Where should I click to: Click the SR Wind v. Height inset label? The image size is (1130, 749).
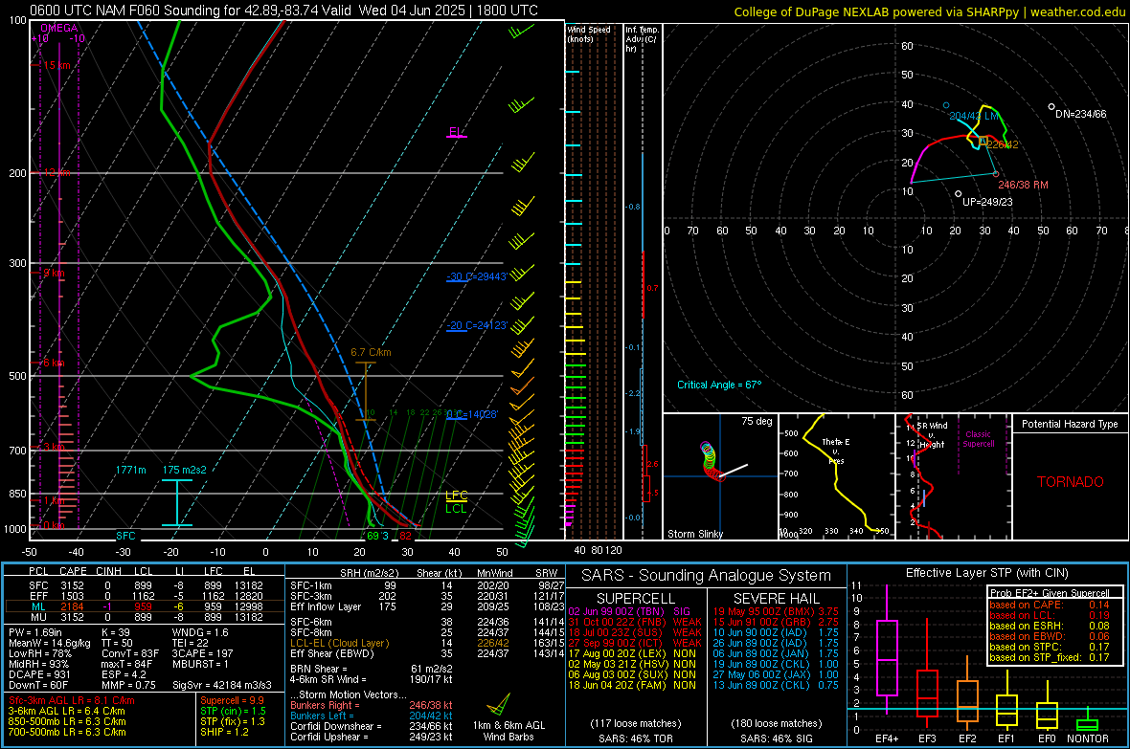(931, 435)
